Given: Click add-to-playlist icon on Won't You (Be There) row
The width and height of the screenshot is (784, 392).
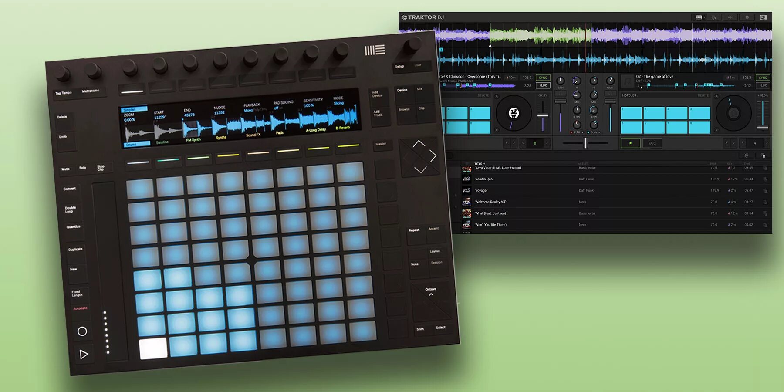Looking at the screenshot, I should tap(765, 225).
